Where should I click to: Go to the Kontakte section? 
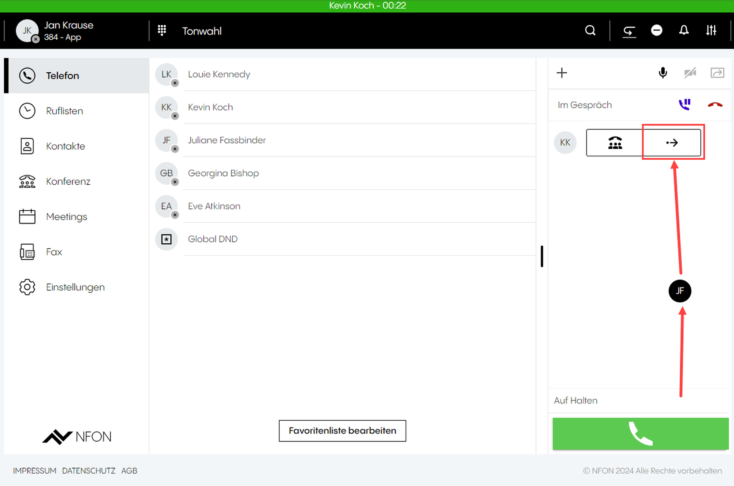coord(65,146)
